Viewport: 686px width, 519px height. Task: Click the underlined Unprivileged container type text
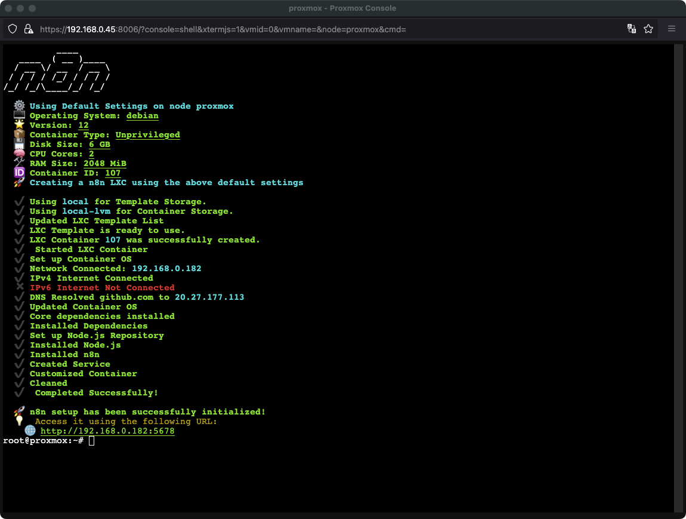(147, 134)
